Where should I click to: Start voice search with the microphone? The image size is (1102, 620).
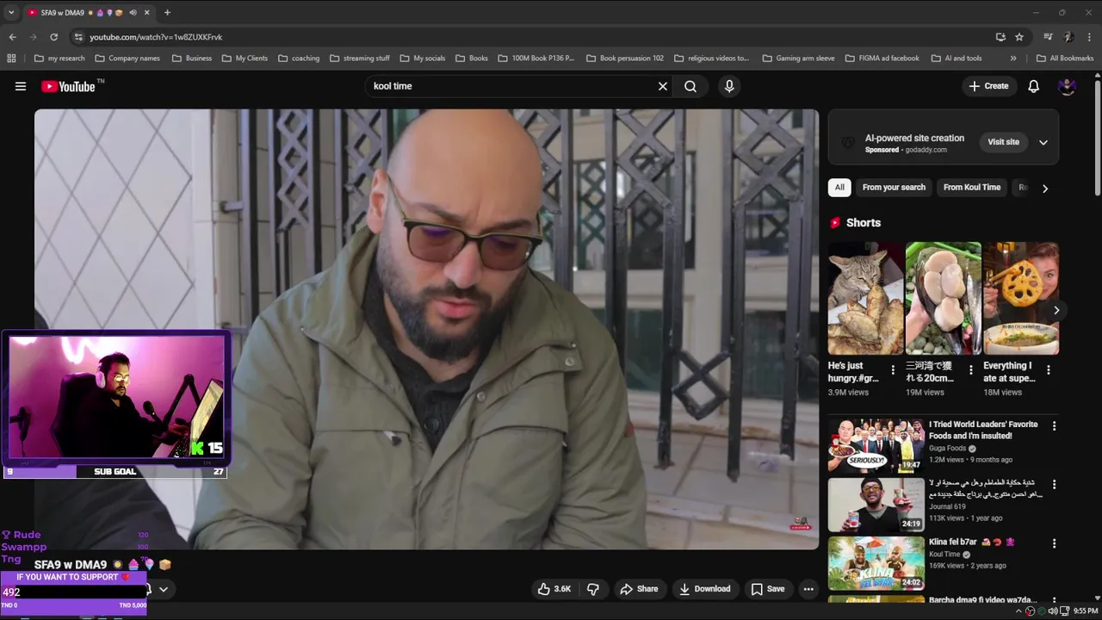point(729,86)
